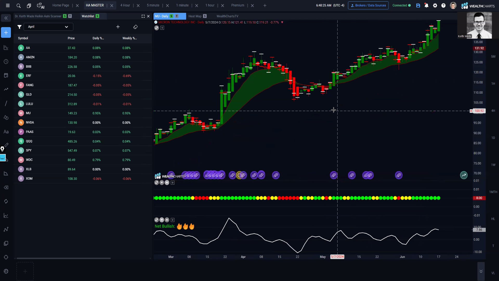
Task: Collapse the left sidebar with double chevron
Action: coord(6,18)
